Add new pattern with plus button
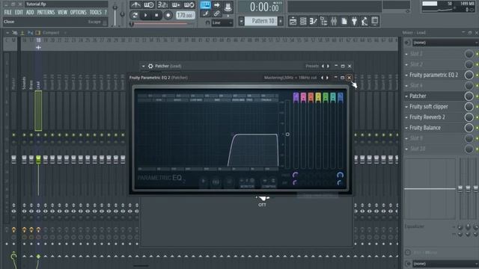 (x=281, y=21)
